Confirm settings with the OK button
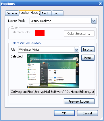The width and height of the screenshot is (104, 121). (x=64, y=113)
